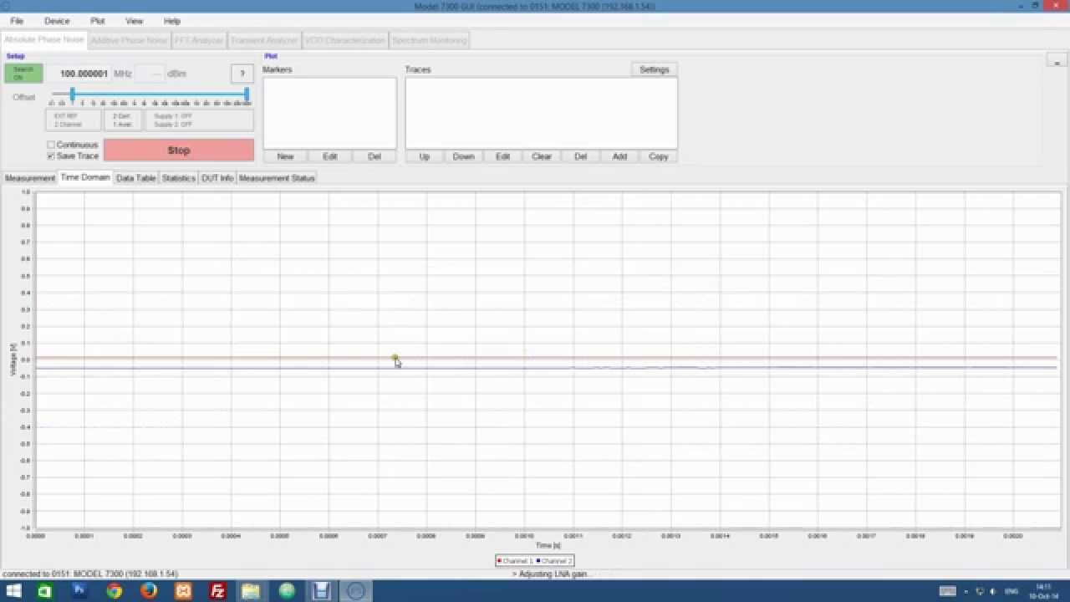Click the ? help button in Setup
The width and height of the screenshot is (1070, 602).
point(242,74)
